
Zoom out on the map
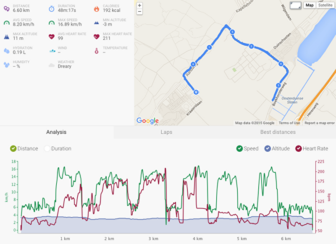139,12
